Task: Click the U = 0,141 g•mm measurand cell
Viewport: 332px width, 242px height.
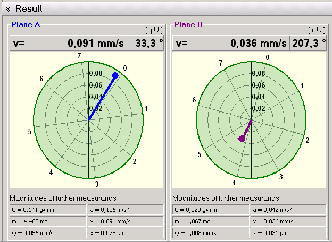Action: 48,209
